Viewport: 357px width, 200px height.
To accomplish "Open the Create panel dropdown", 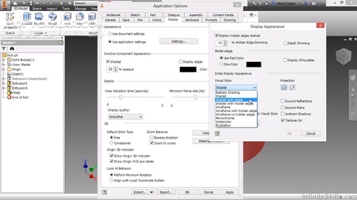I will 40,33.
